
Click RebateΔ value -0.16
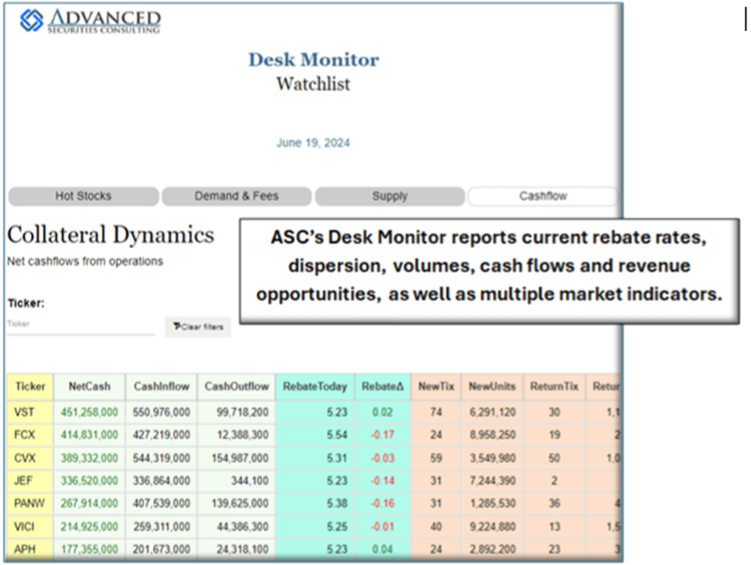click(x=383, y=504)
